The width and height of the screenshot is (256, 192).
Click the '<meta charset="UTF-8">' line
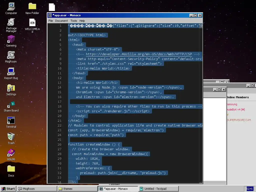click(98, 49)
